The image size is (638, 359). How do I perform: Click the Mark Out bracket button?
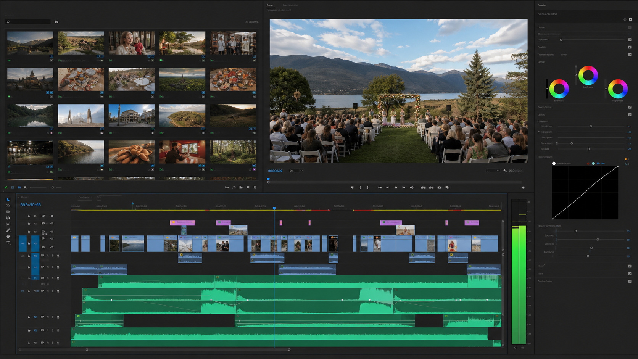(368, 187)
